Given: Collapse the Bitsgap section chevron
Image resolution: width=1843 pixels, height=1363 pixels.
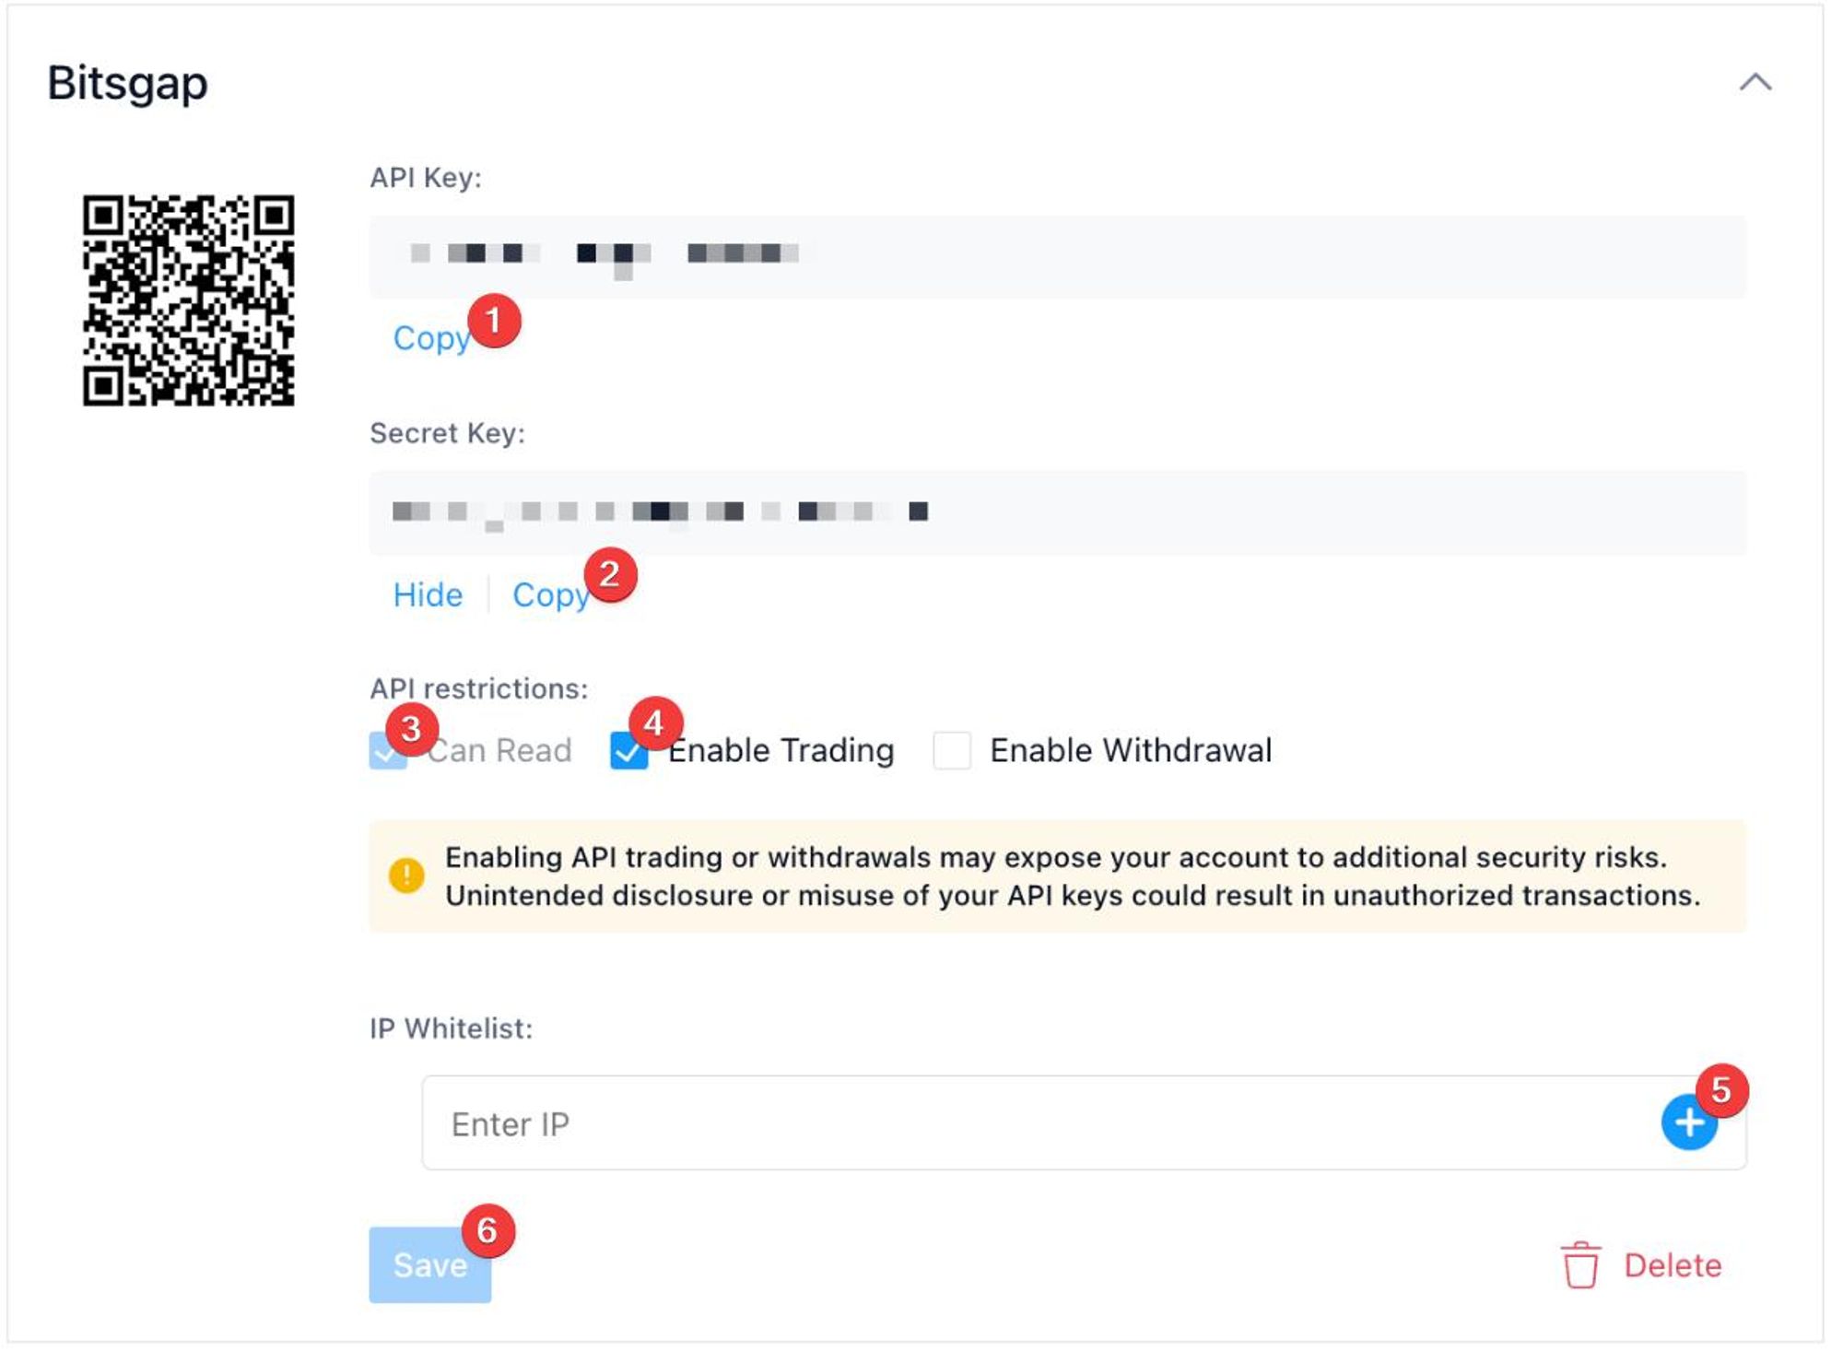Looking at the screenshot, I should click(1755, 83).
